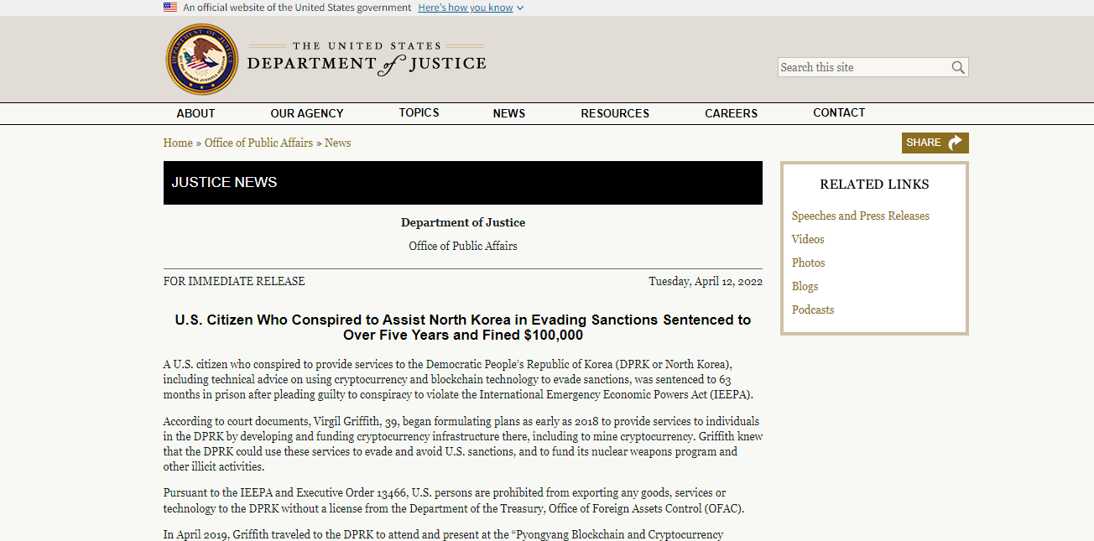Expand the "Here's how you know" chevron

(x=520, y=8)
